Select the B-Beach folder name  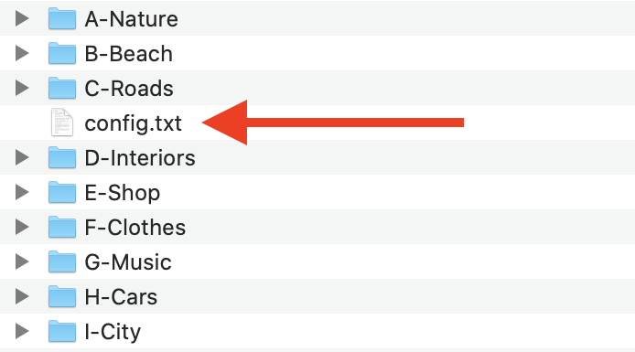129,54
